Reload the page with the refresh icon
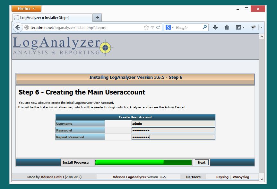The width and height of the screenshot is (277, 189). point(158,27)
